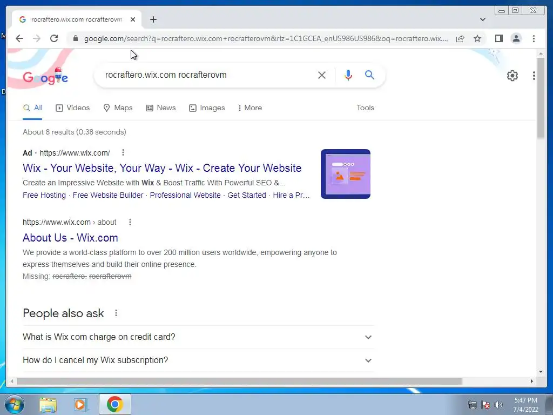Click the Chrome taskbar button
Image resolution: width=553 pixels, height=415 pixels.
point(115,404)
